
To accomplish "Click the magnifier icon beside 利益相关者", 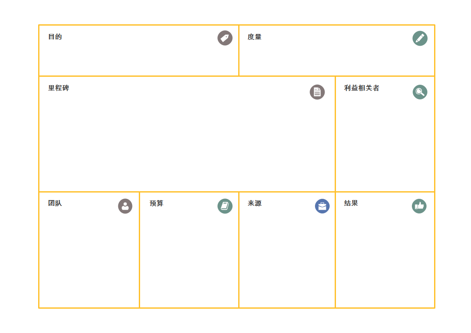I will point(420,92).
